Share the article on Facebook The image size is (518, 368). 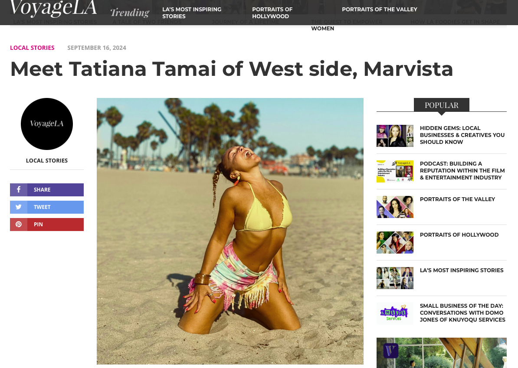click(x=46, y=190)
